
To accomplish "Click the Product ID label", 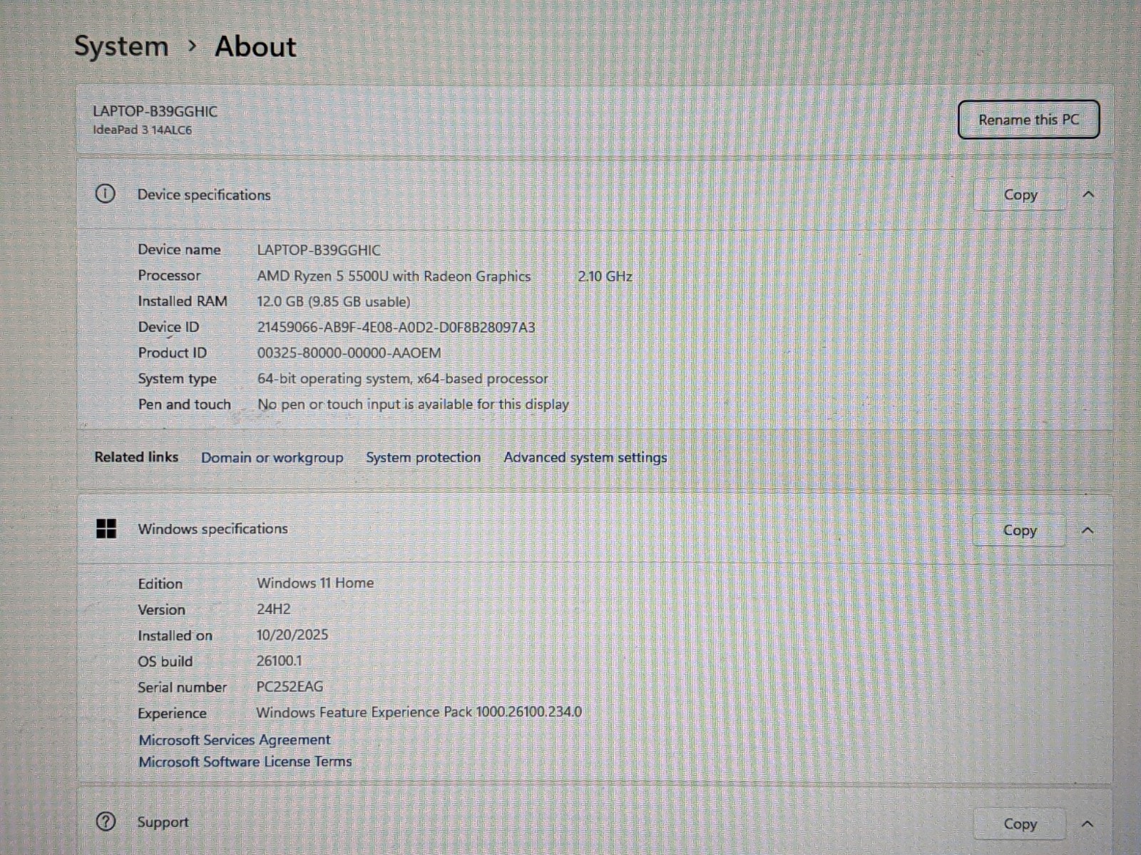I will pos(172,353).
